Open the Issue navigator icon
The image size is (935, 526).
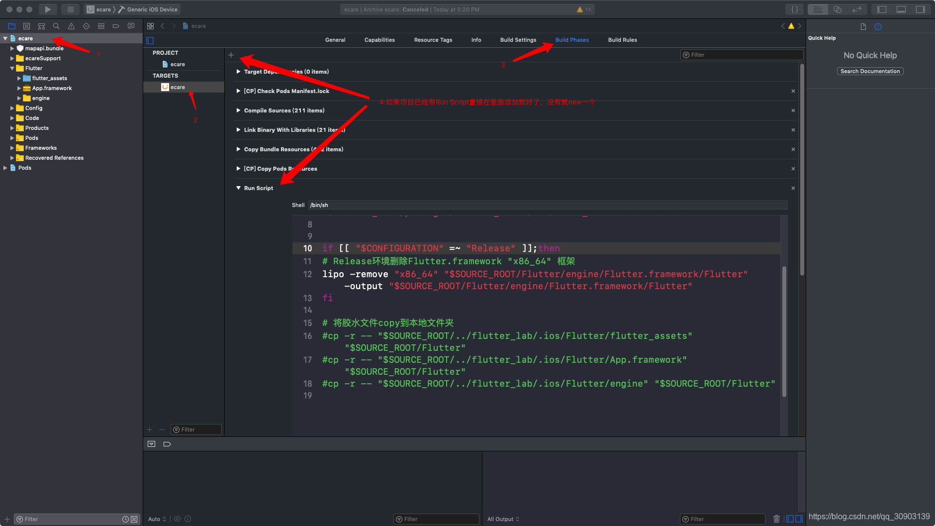click(x=71, y=26)
